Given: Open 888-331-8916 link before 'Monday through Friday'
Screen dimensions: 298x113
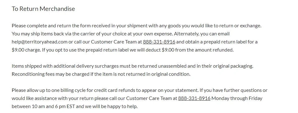Looking at the screenshot, I should pyautogui.click(x=194, y=98).
